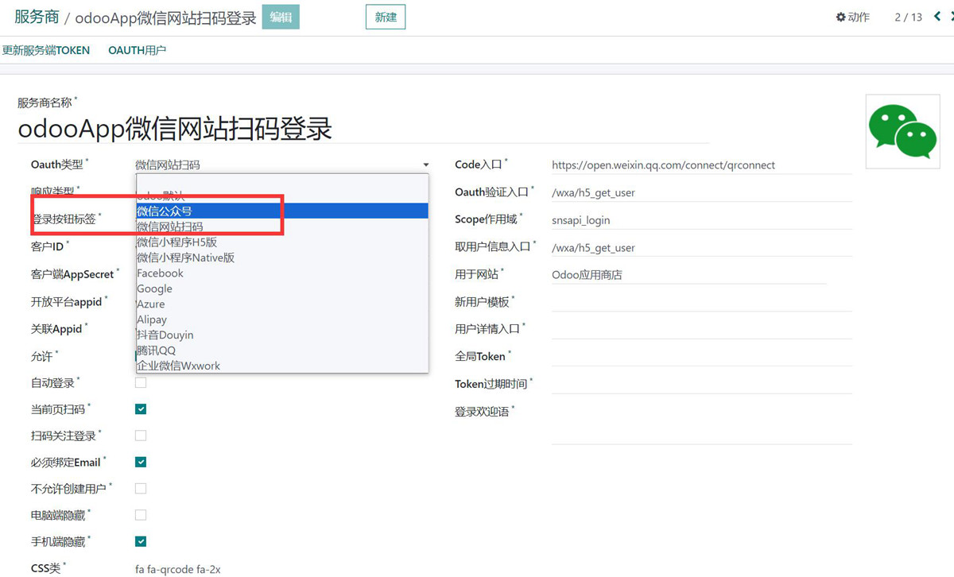
Task: Select 腾讯QQ option
Action: [282, 350]
